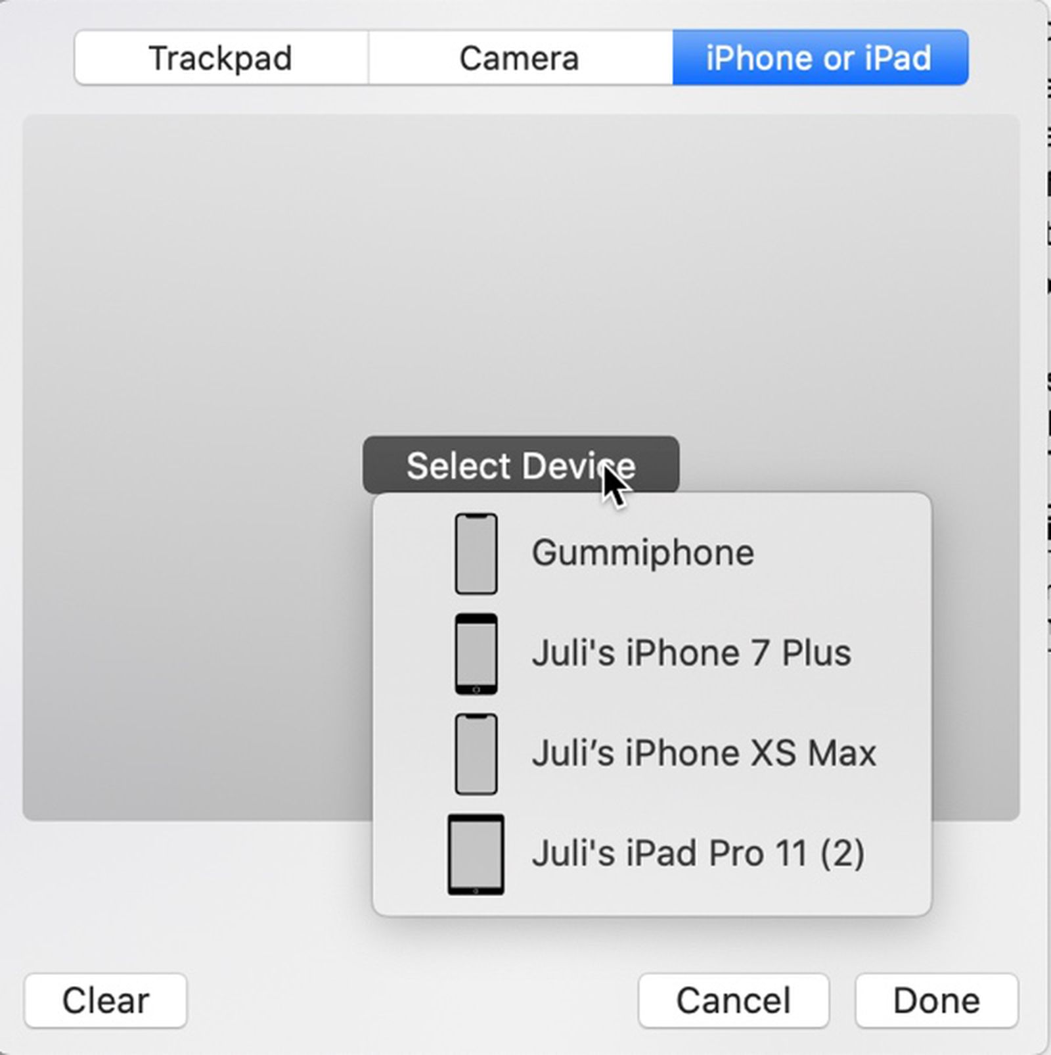Click the Cancel button
The image size is (1051, 1055).
click(x=733, y=1000)
